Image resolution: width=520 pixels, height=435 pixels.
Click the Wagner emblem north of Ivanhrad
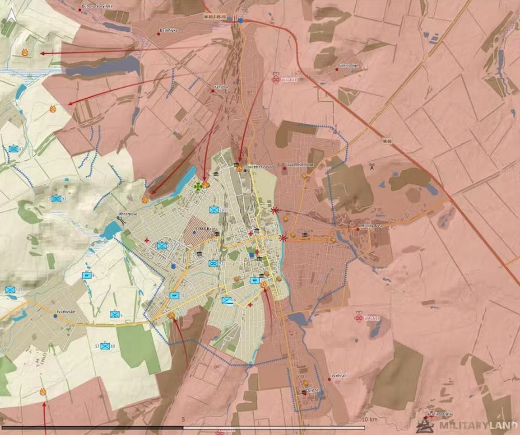click(359, 318)
